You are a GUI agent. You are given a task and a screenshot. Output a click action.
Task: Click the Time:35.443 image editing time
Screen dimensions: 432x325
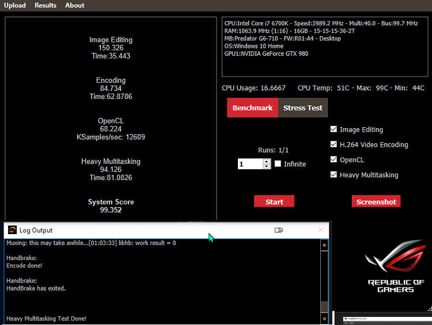click(111, 56)
